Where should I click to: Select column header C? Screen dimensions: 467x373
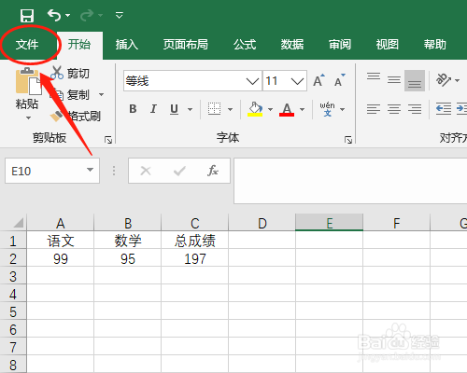coord(195,223)
